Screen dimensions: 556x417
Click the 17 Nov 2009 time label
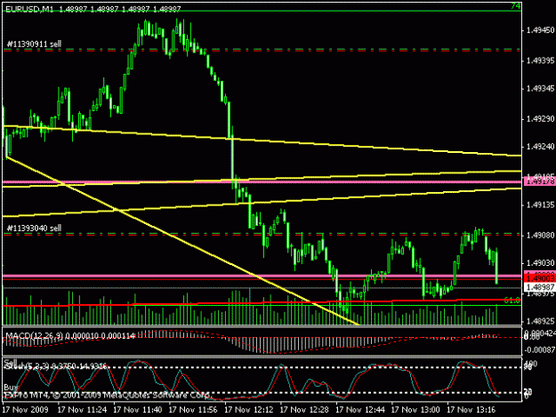click(x=25, y=410)
